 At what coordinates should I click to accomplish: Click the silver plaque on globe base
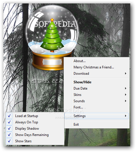pyautogui.click(x=52, y=62)
